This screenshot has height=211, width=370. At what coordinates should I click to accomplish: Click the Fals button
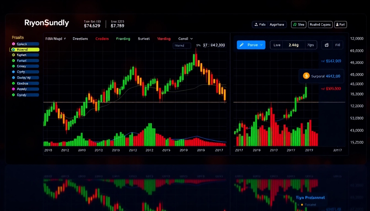(x=260, y=25)
